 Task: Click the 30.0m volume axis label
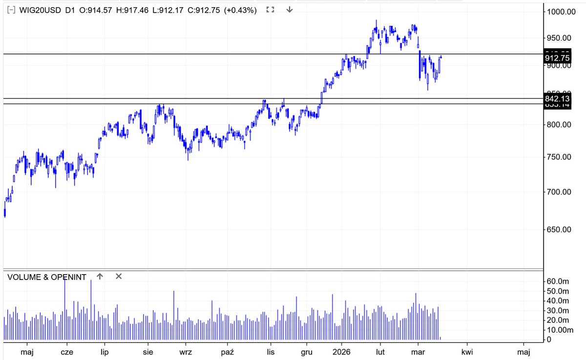click(558, 310)
